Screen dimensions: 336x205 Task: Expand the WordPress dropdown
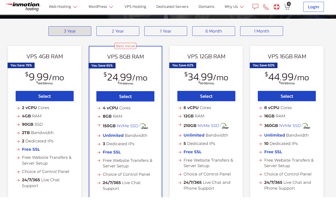tap(100, 7)
